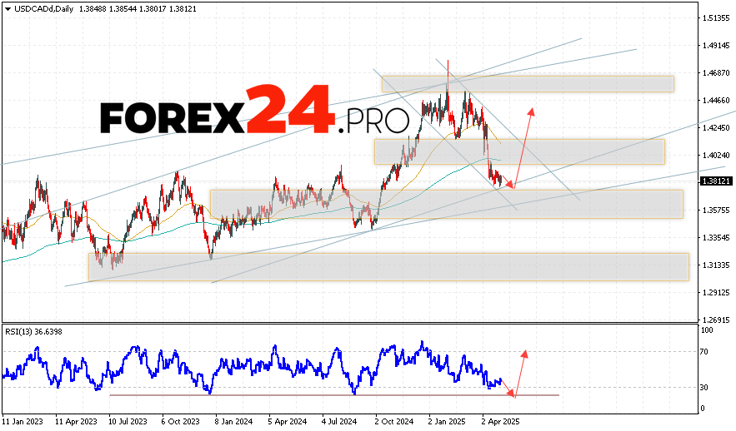The width and height of the screenshot is (736, 431).
Task: Select price axis label 1.33545
Action: click(x=716, y=238)
